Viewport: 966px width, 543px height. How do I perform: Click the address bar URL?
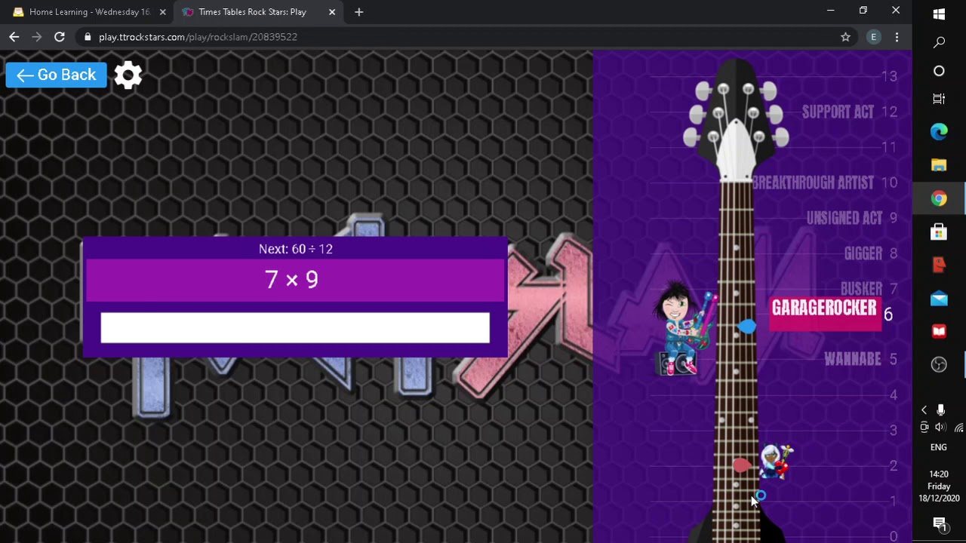pyautogui.click(x=198, y=37)
